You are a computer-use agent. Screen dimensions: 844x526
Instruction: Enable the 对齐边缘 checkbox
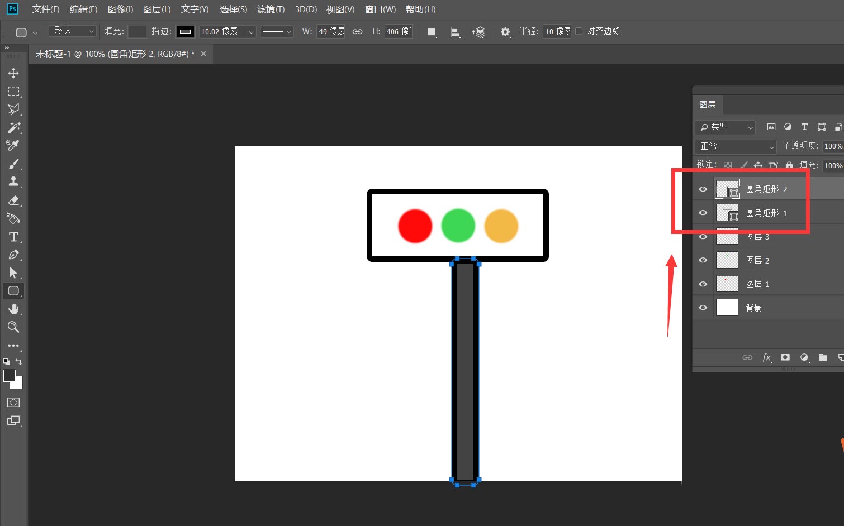[x=579, y=31]
